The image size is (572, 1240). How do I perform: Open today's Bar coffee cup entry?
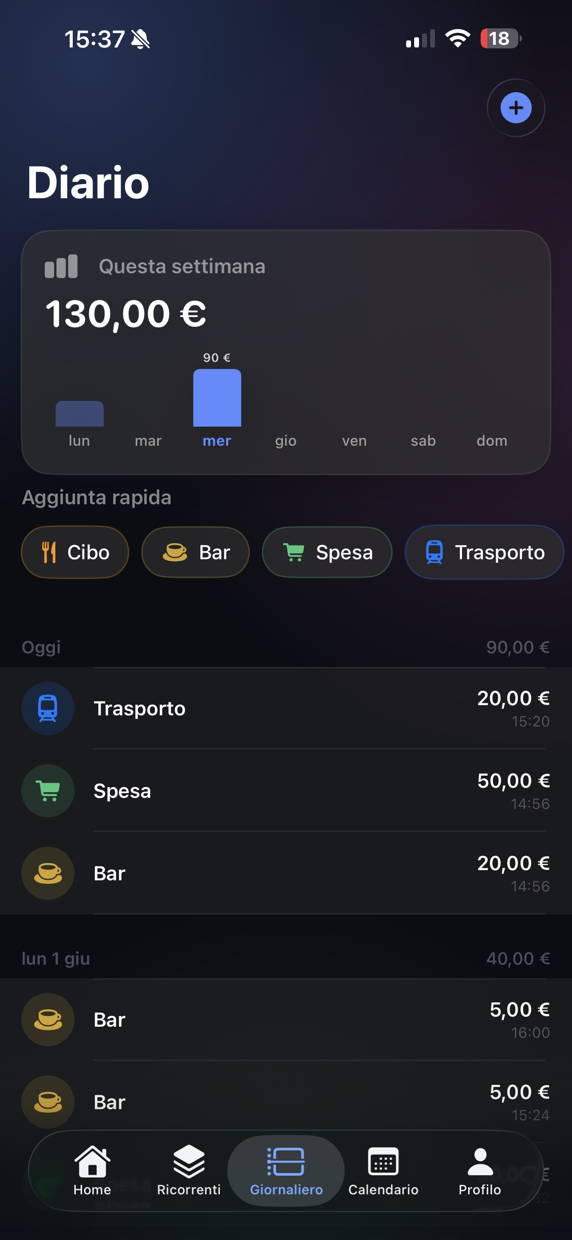pyautogui.click(x=286, y=873)
